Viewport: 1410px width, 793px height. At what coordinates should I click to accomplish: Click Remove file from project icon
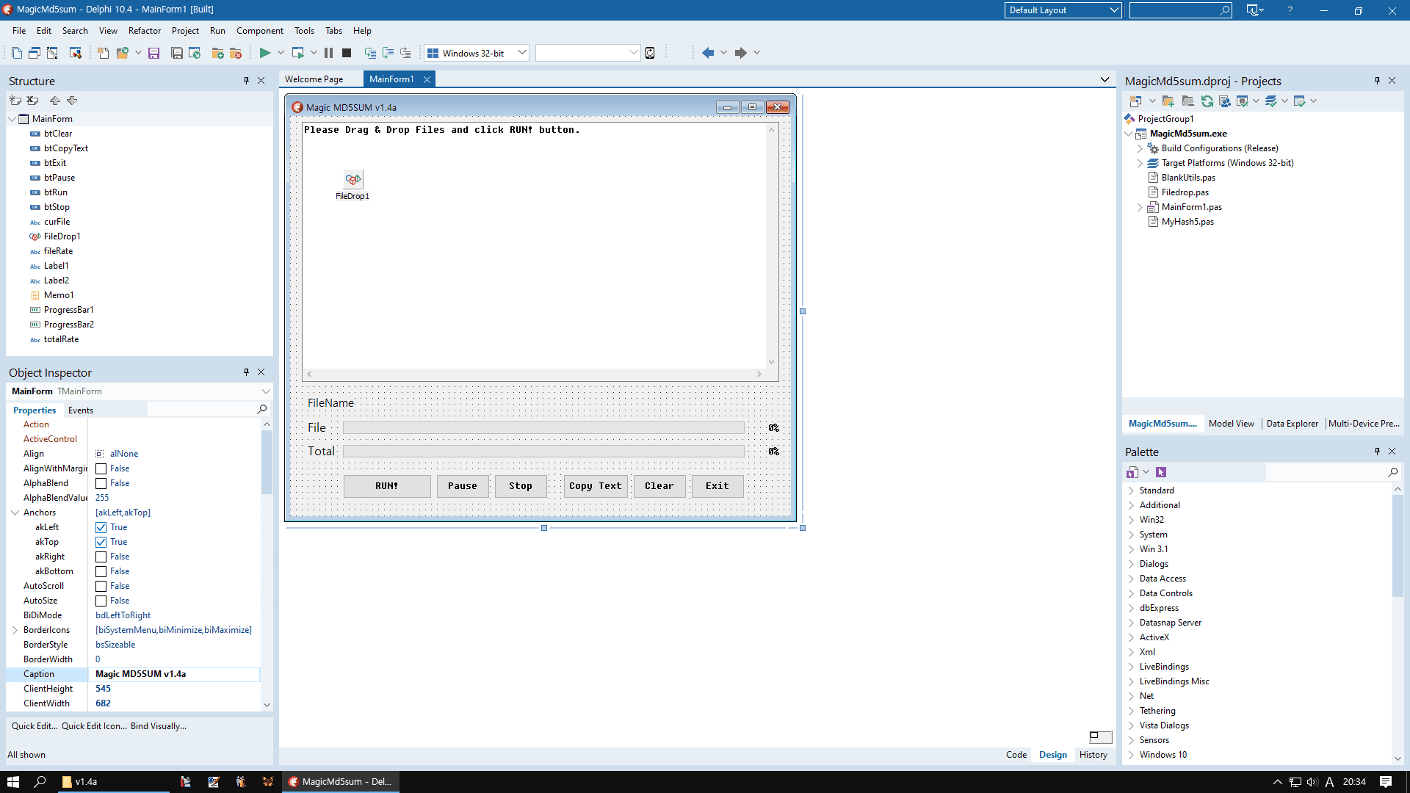(x=236, y=53)
